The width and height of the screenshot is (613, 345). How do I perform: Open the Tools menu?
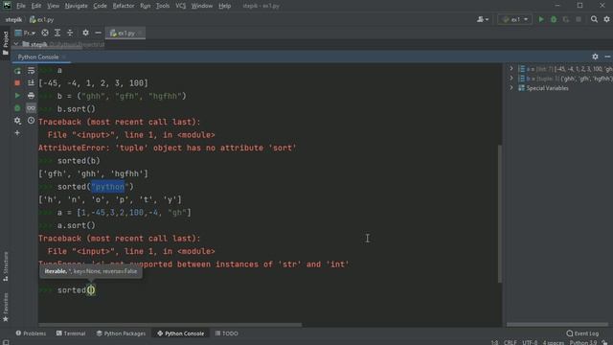[163, 6]
